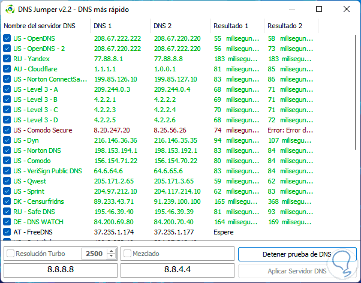Sort by Nombre del servidor DNS column
361x283 pixels.
[x=40, y=26]
